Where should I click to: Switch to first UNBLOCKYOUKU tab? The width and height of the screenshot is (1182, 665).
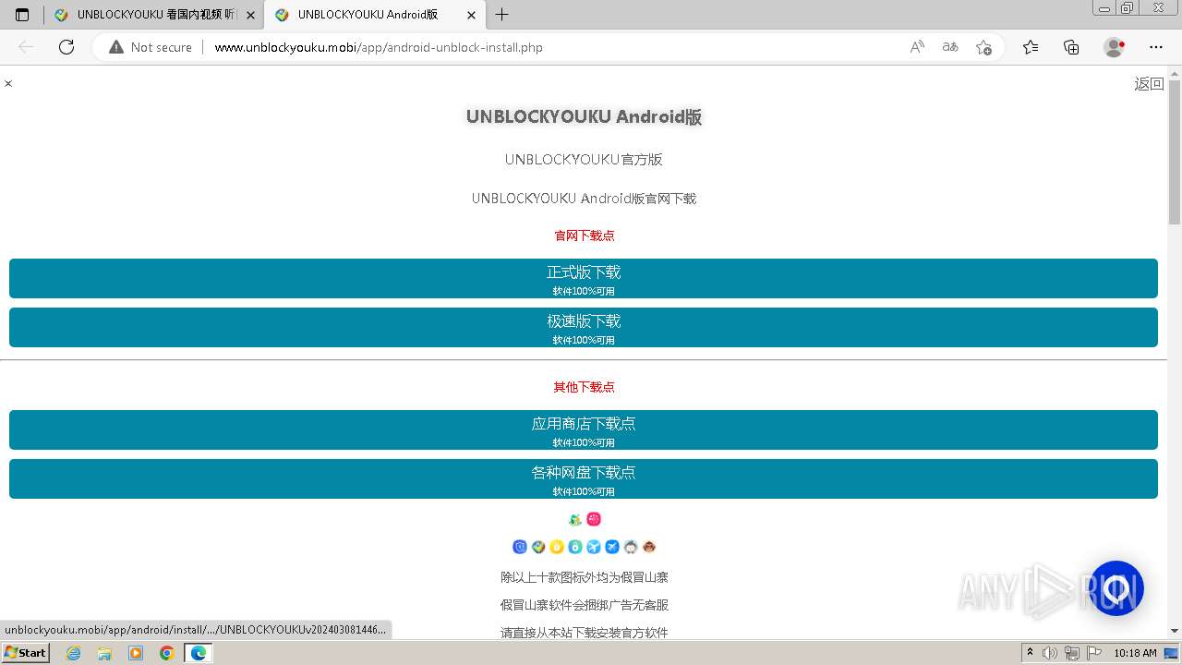[154, 15]
